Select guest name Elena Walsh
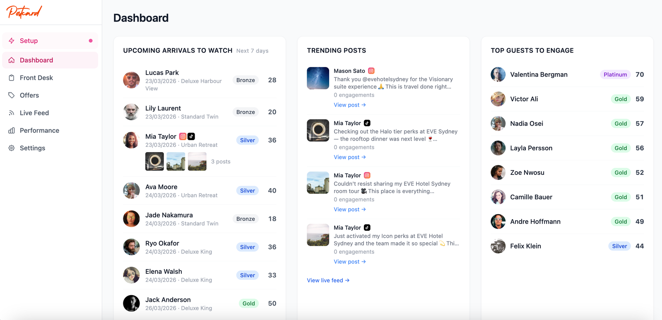Viewport: 662px width, 320px height. click(x=164, y=272)
